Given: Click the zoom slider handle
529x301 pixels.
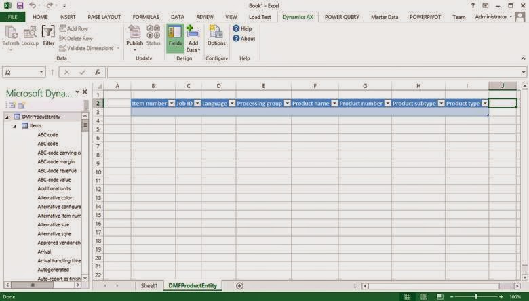Looking at the screenshot, I should coord(476,297).
